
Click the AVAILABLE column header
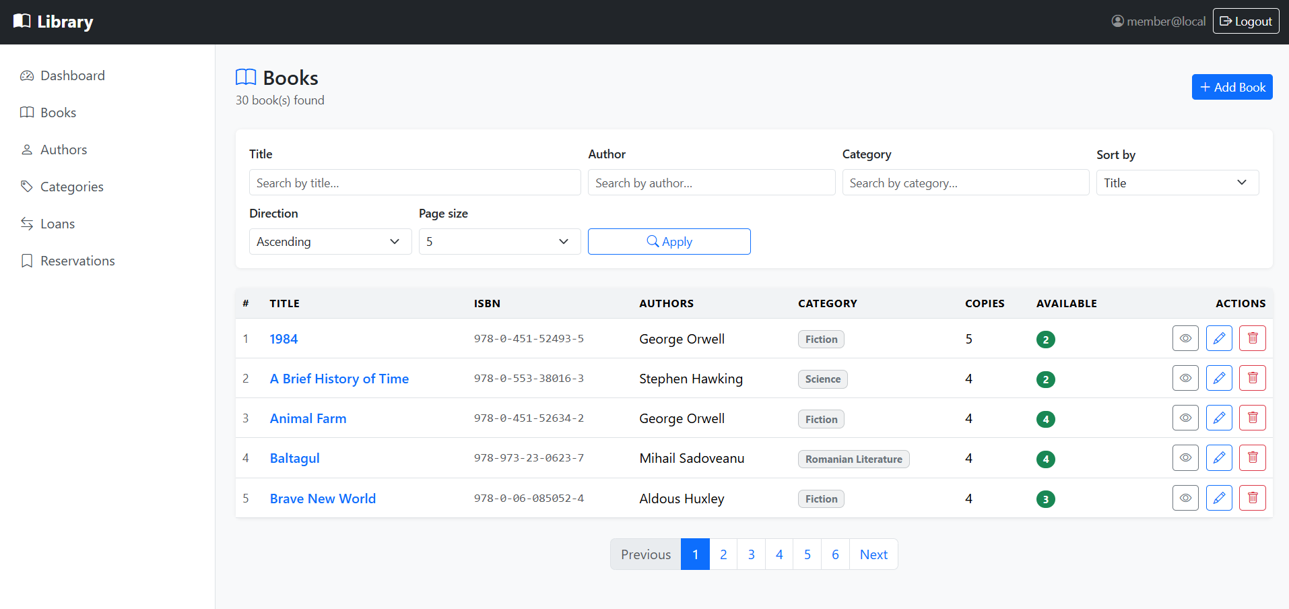[1066, 303]
